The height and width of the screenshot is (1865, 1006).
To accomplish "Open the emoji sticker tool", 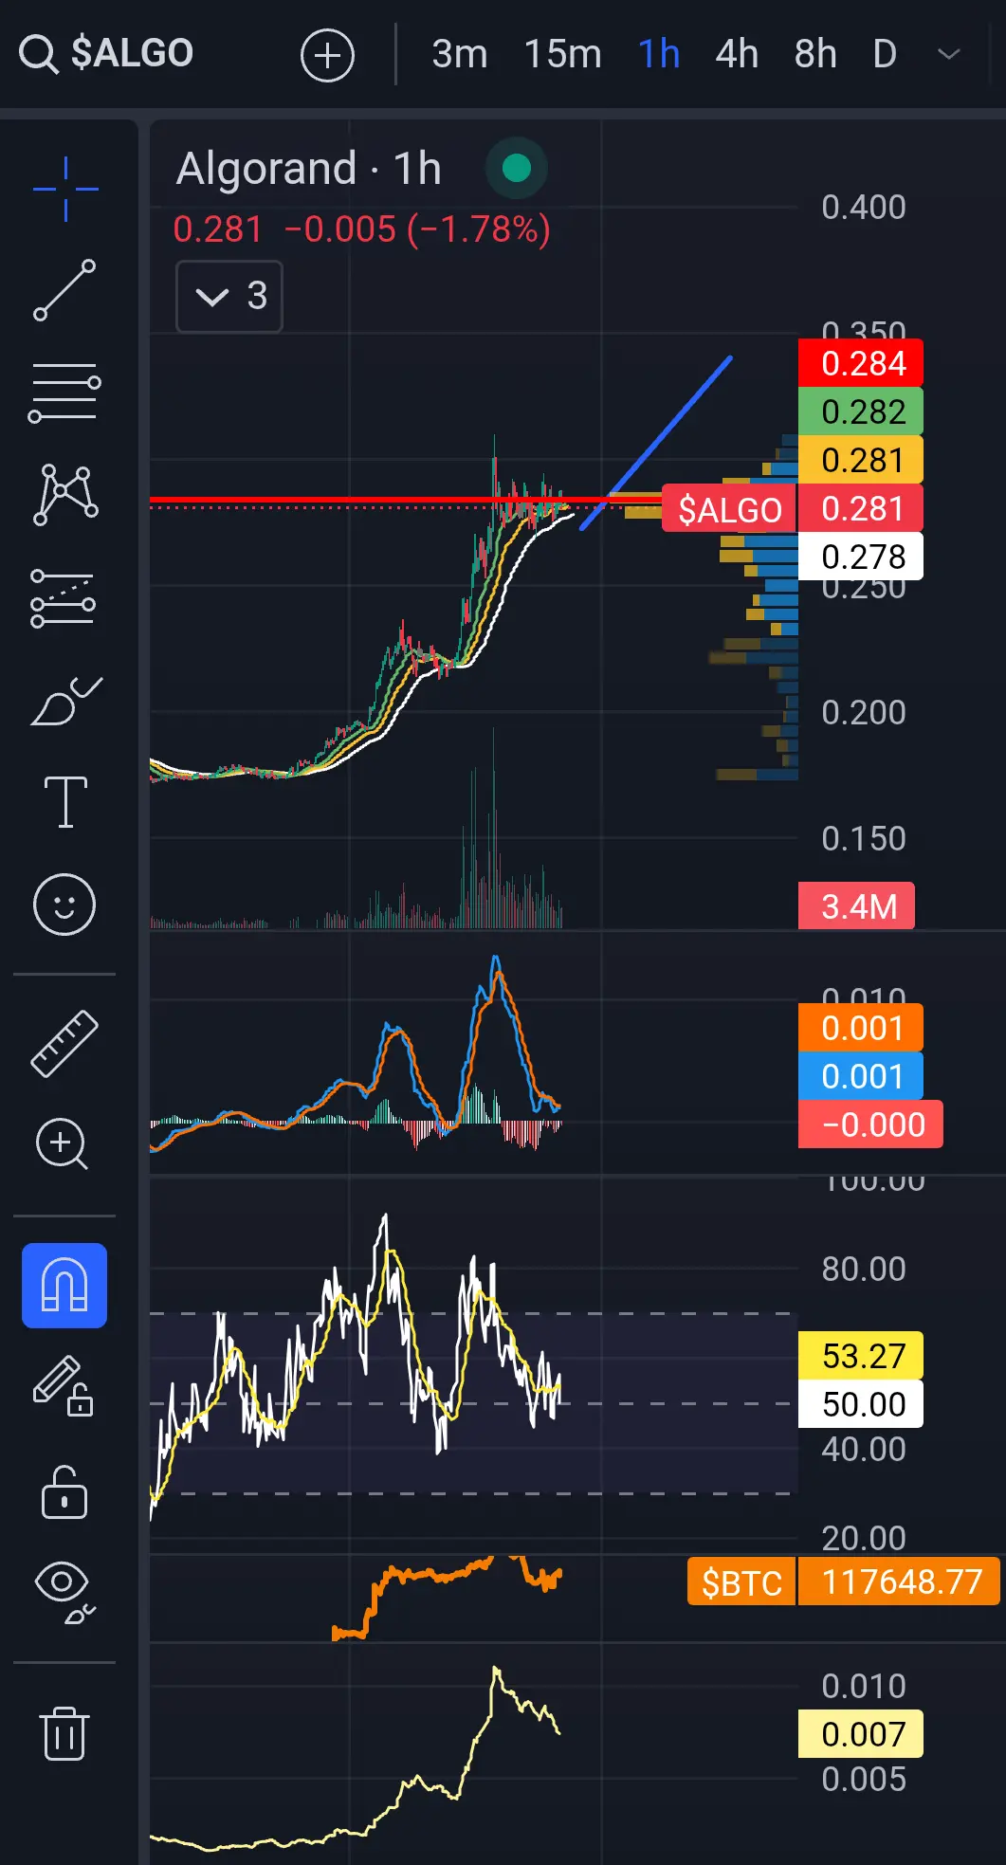I will 64,905.
